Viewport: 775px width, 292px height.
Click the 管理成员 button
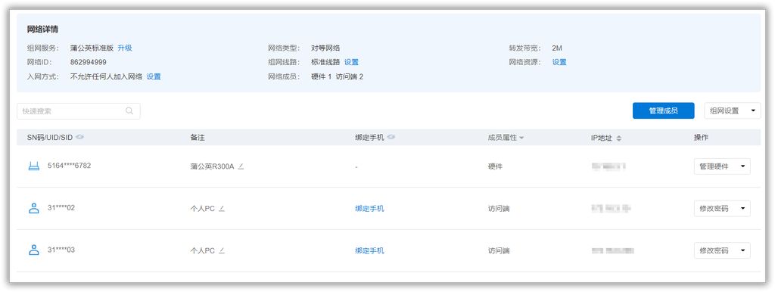[663, 110]
